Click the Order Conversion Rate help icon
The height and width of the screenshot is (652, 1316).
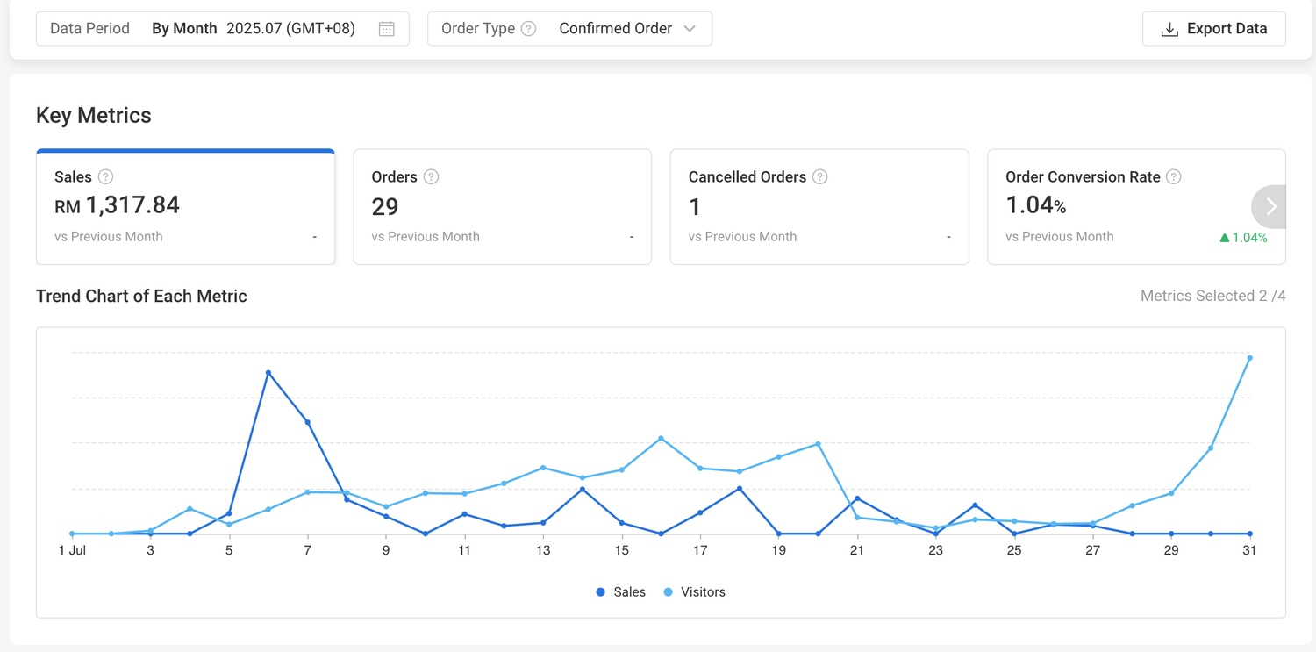1173,177
